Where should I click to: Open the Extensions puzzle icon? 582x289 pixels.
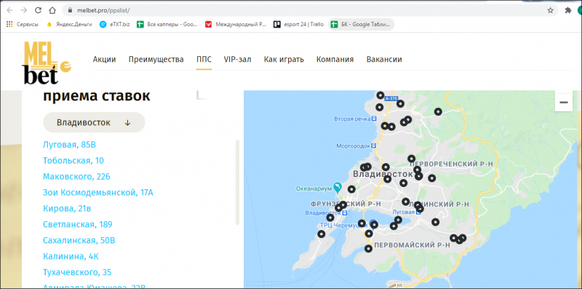[568, 10]
